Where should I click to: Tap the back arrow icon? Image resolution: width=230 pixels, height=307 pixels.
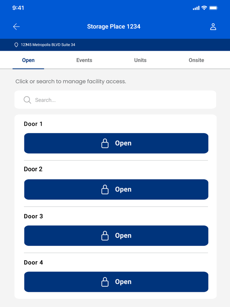point(16,27)
